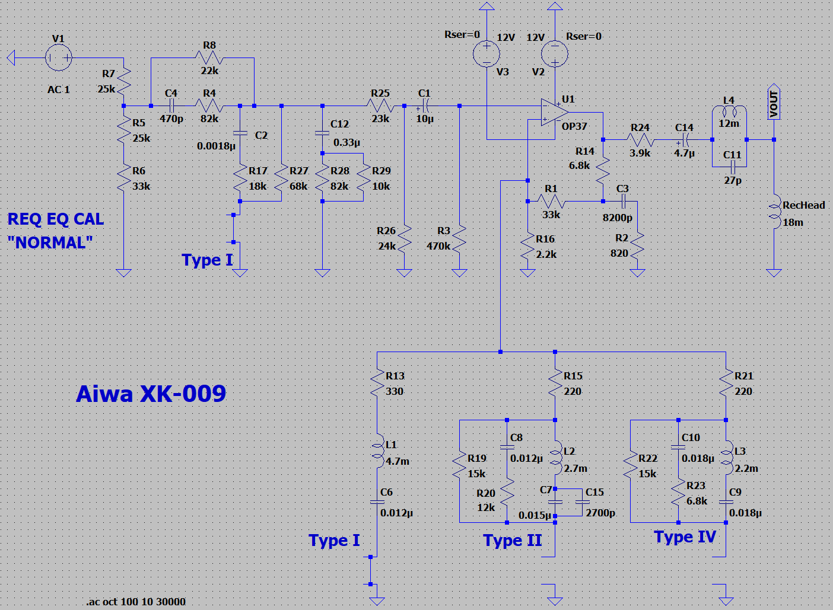Click the C12 0.33µ capacitor symbol
833x610 pixels.
tap(322, 133)
